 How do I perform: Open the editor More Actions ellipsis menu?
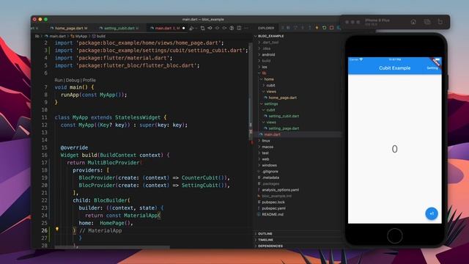click(246, 28)
